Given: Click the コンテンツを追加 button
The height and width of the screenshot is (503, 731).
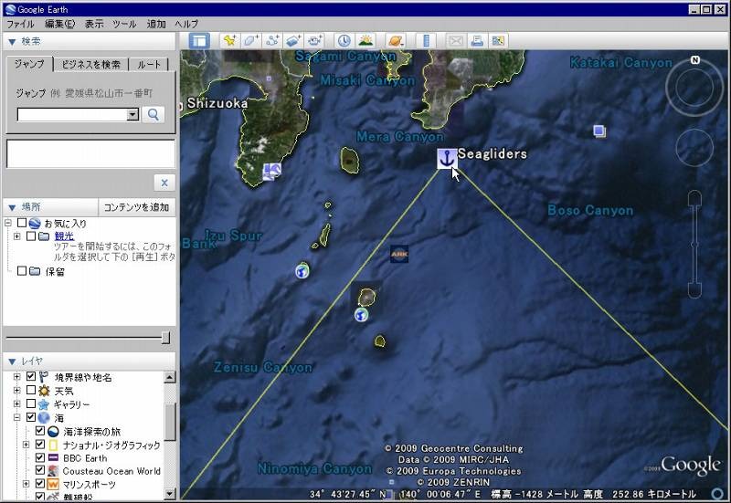Looking at the screenshot, I should [136, 207].
